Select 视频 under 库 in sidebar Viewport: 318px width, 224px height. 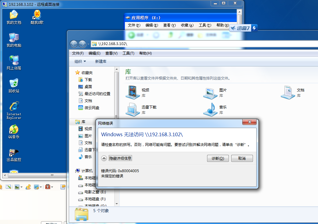pyautogui.click(x=86, y=129)
